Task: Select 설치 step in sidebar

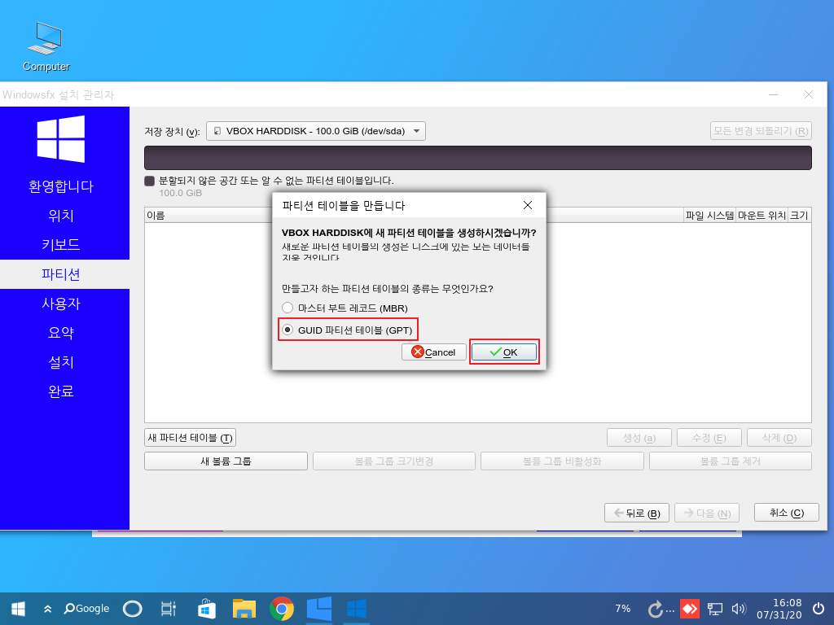Action: point(61,362)
